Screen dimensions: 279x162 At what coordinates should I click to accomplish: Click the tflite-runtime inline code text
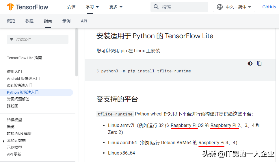tap(115, 114)
